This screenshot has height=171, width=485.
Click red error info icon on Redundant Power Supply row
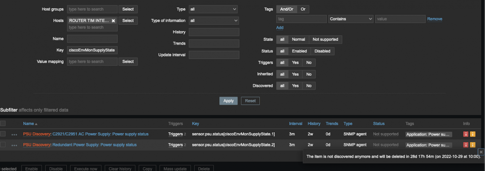tap(466, 145)
